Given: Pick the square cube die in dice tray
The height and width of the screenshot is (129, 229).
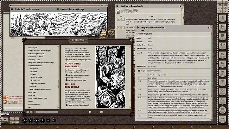Looking at the screenshot, I should (x=48, y=121).
